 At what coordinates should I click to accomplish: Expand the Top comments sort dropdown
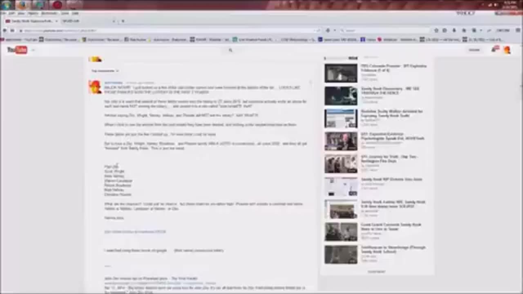(105, 71)
